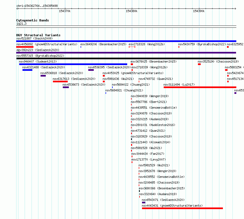Click the purple nsv6536395 variant bar
The image size is (244, 219).
tap(91, 70)
